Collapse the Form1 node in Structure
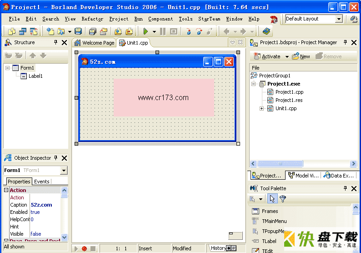The image size is (361, 253). click(8, 68)
